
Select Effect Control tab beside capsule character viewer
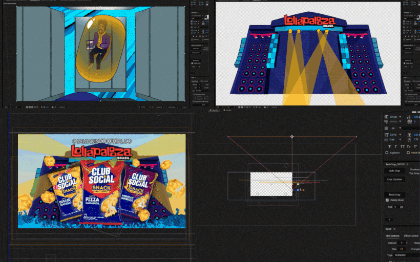204,81
